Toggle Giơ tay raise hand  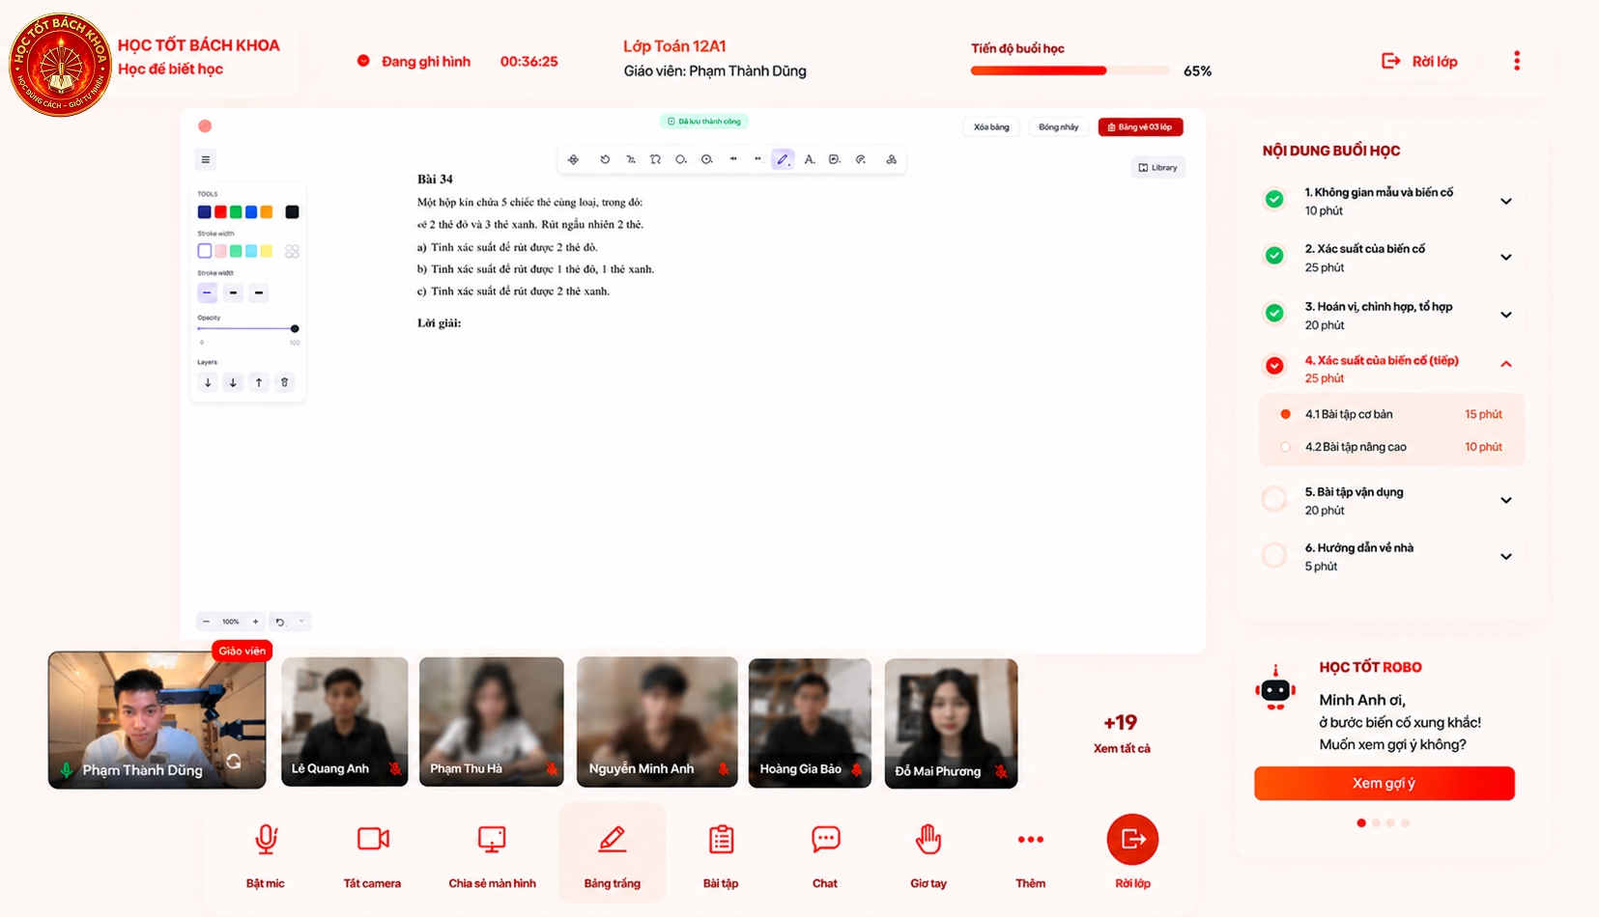coord(928,853)
